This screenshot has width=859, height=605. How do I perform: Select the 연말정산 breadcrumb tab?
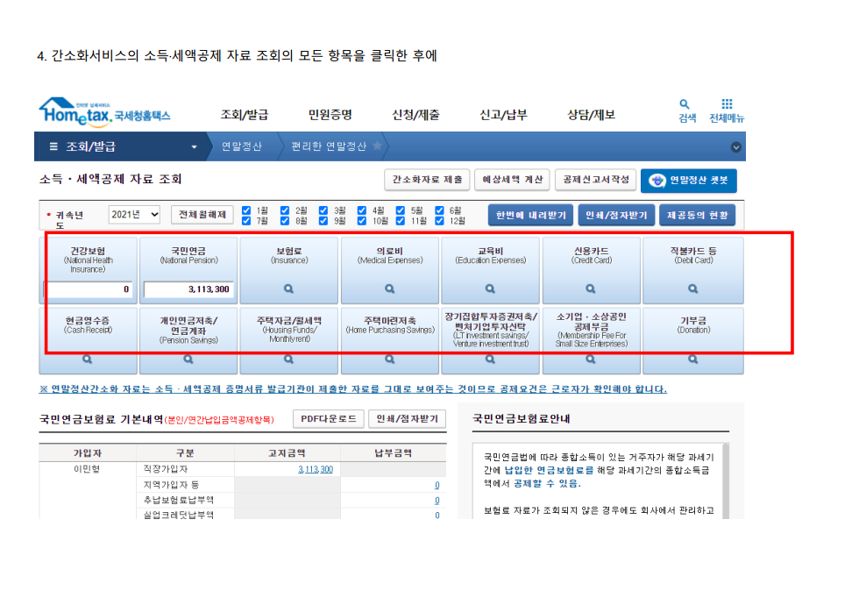(242, 146)
